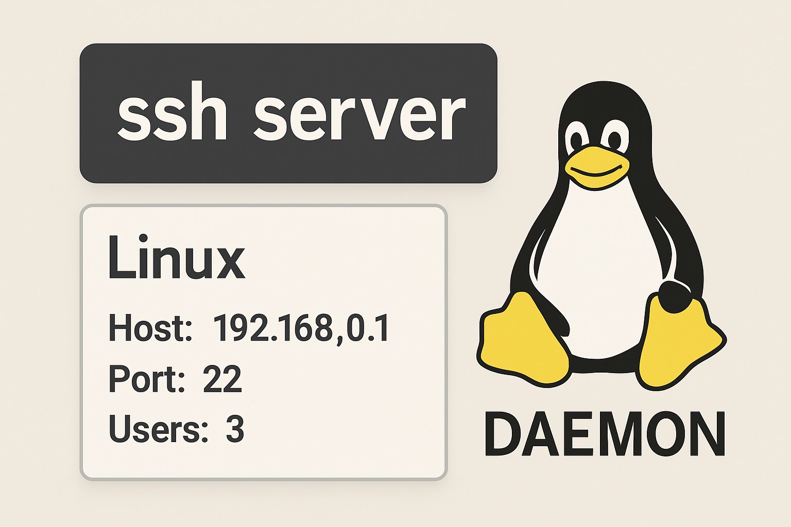
Task: Select the 'Linux' heading text
Action: coord(176,257)
